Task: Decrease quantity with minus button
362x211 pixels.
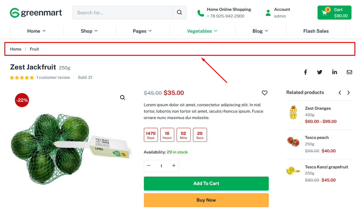Action: pyautogui.click(x=149, y=166)
